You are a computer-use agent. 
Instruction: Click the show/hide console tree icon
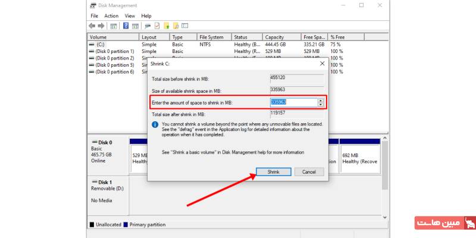pos(114,26)
